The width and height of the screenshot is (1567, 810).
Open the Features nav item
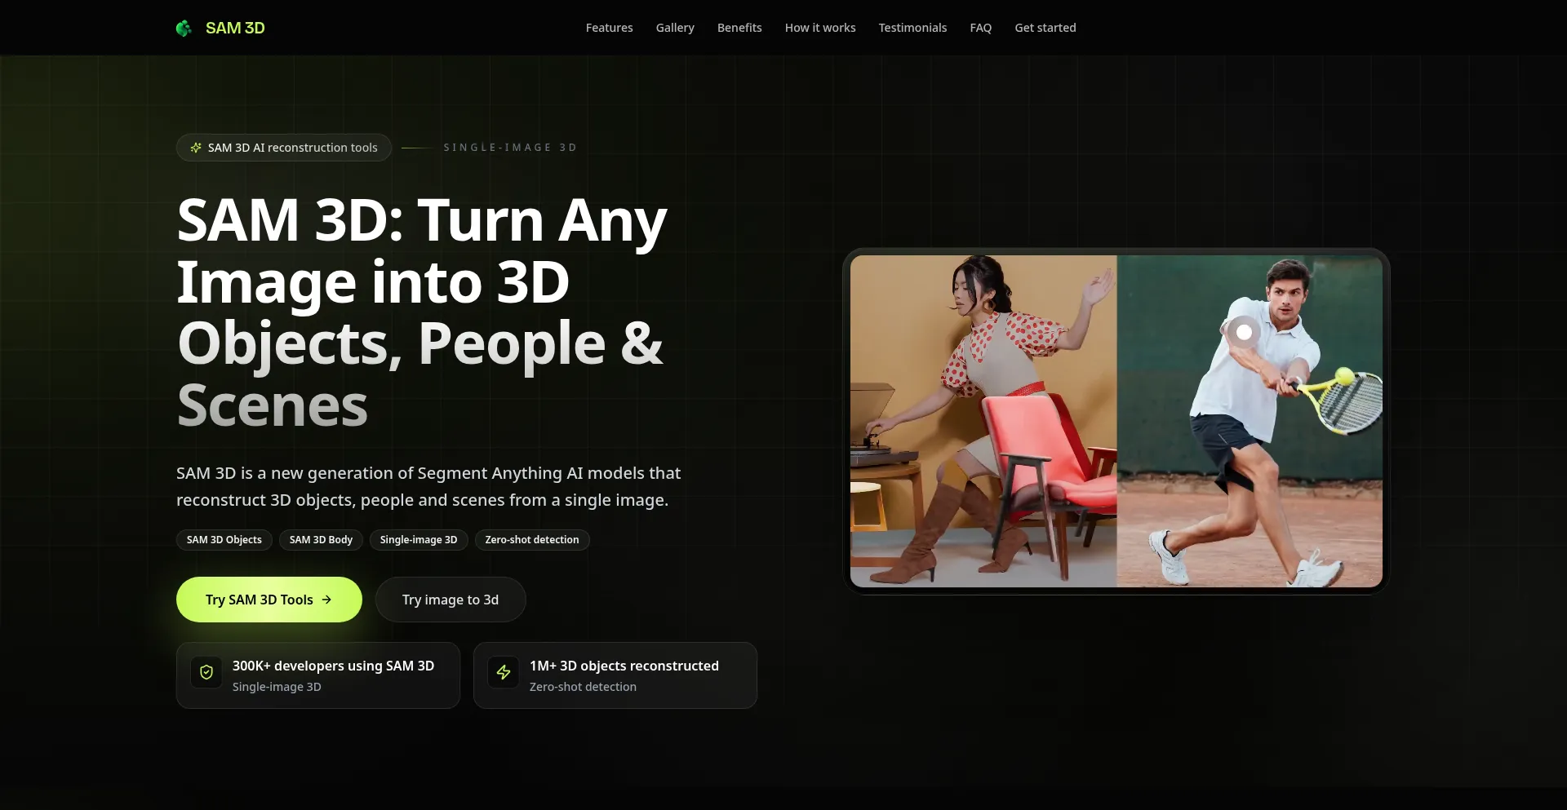click(x=609, y=28)
